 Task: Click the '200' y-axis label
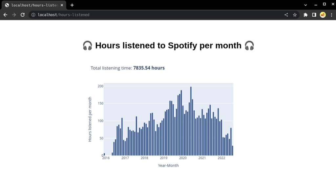pyautogui.click(x=100, y=86)
